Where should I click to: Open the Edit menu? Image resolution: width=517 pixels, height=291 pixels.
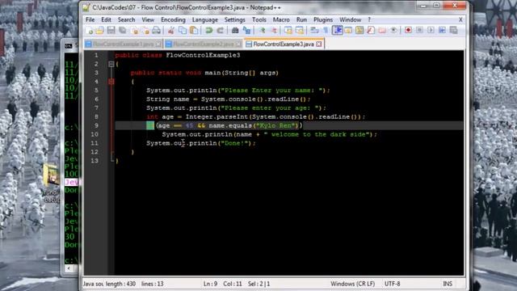(x=106, y=19)
